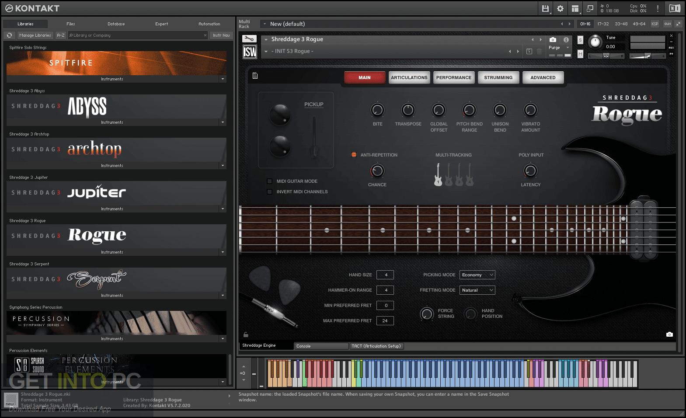The height and width of the screenshot is (418, 686).
Task: Open the New (default) multi dropdown
Action: pyautogui.click(x=265, y=24)
